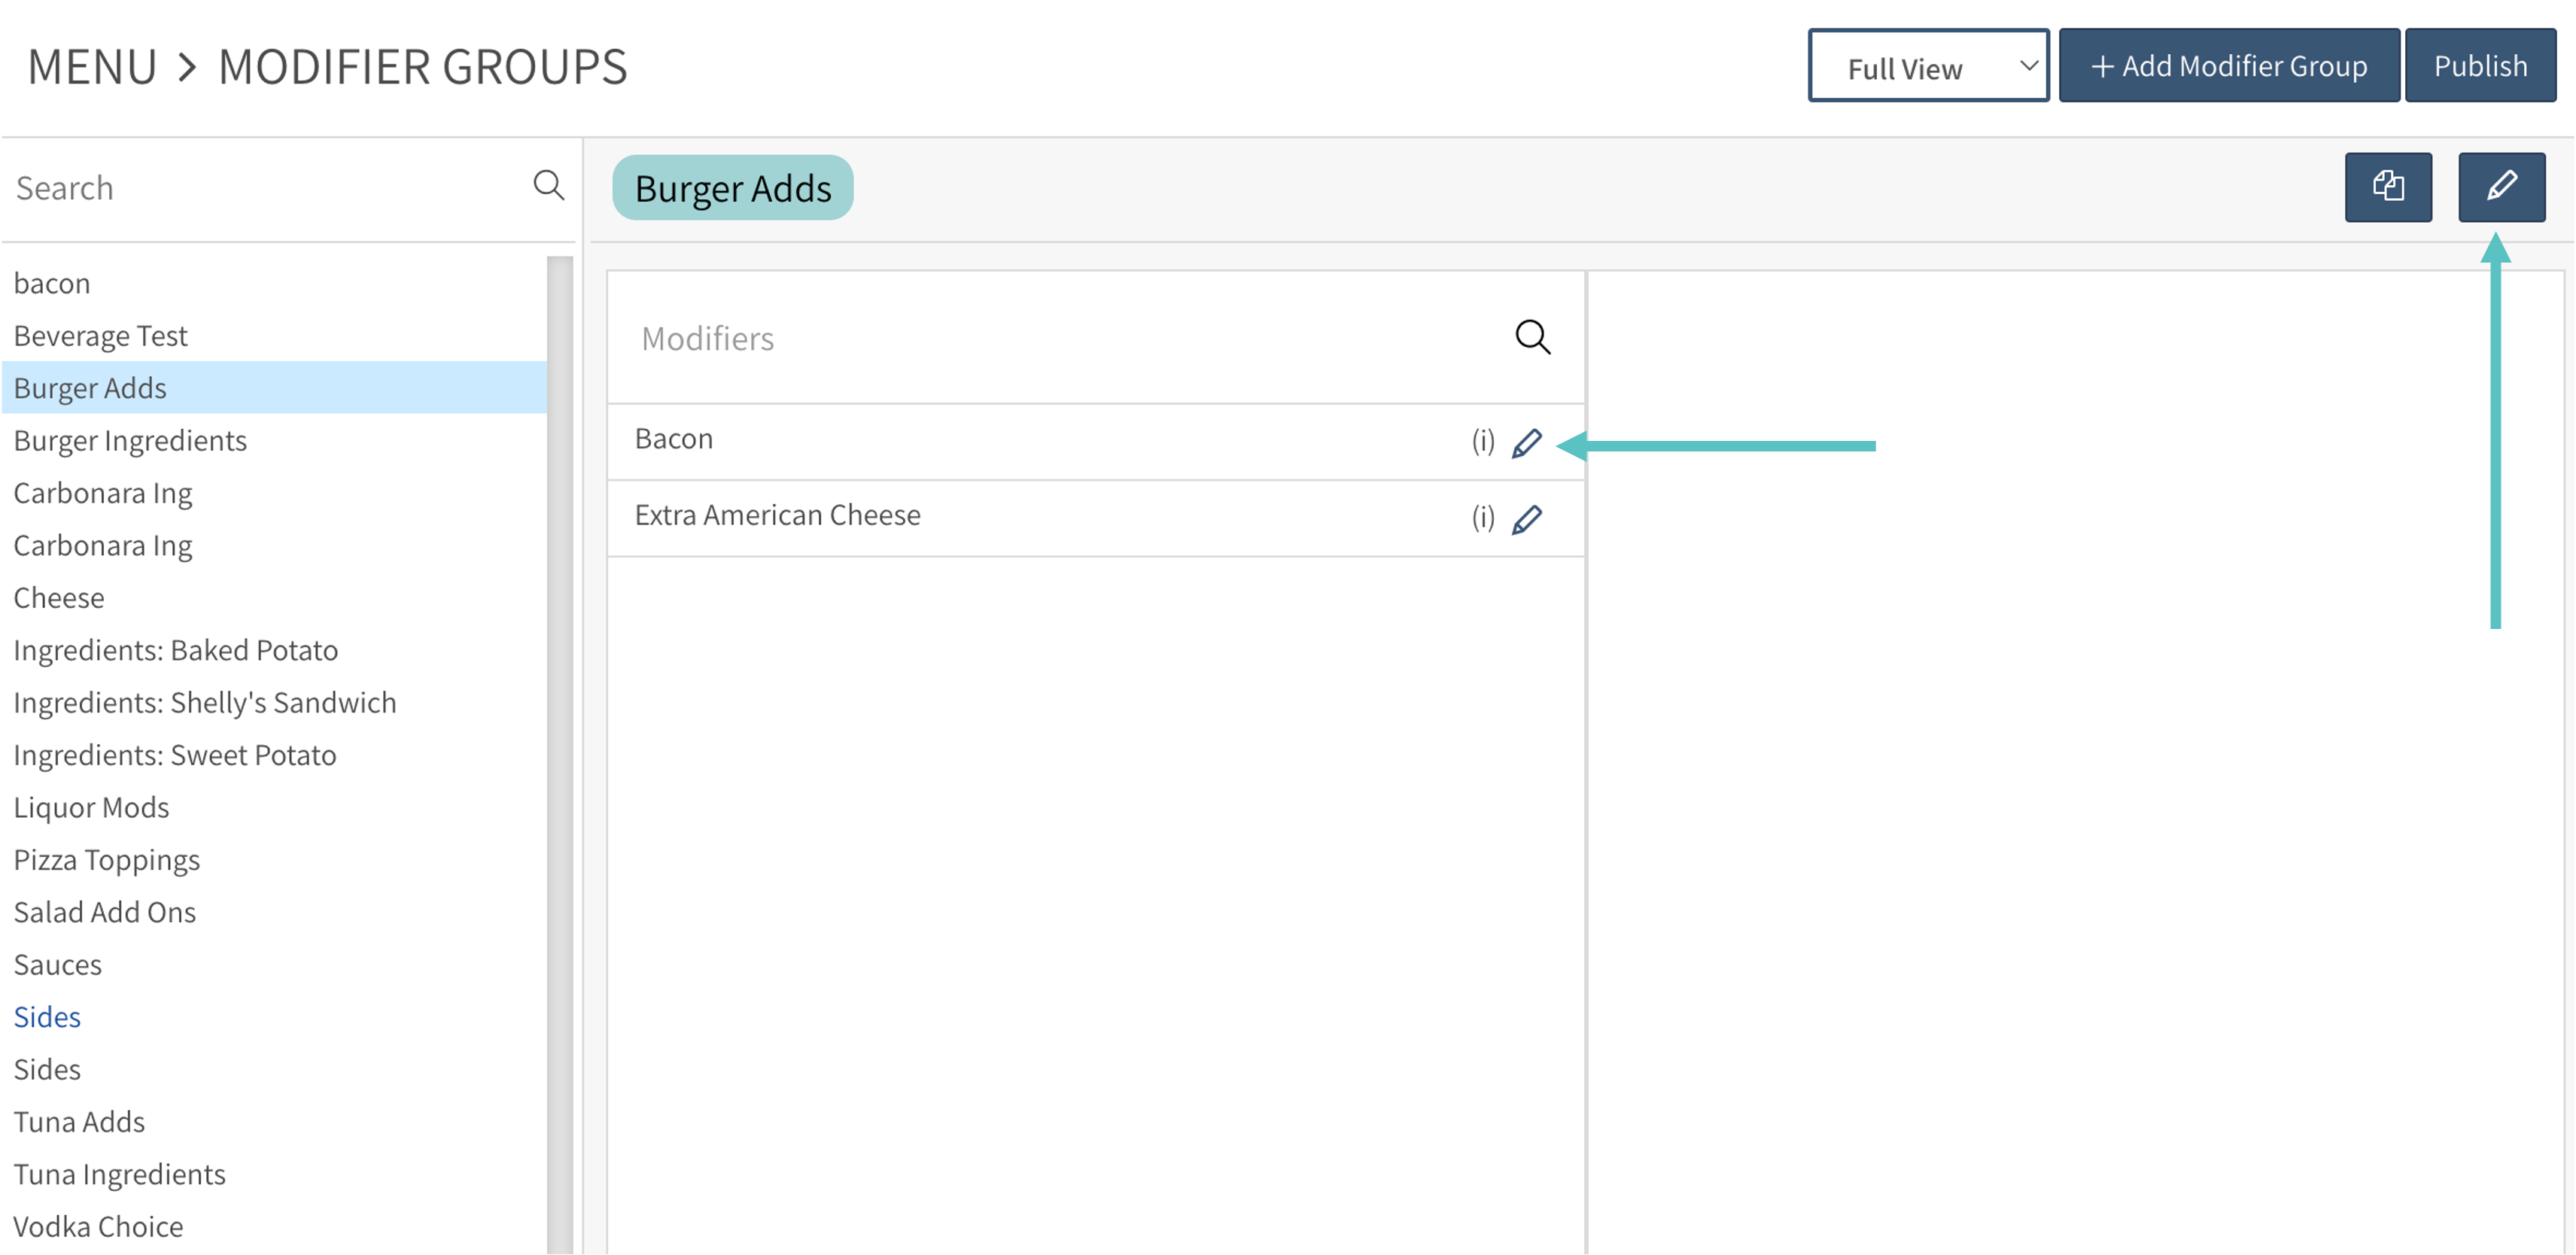Image resolution: width=2576 pixels, height=1255 pixels.
Task: Go back to MENU breadcrumb
Action: tap(92, 67)
